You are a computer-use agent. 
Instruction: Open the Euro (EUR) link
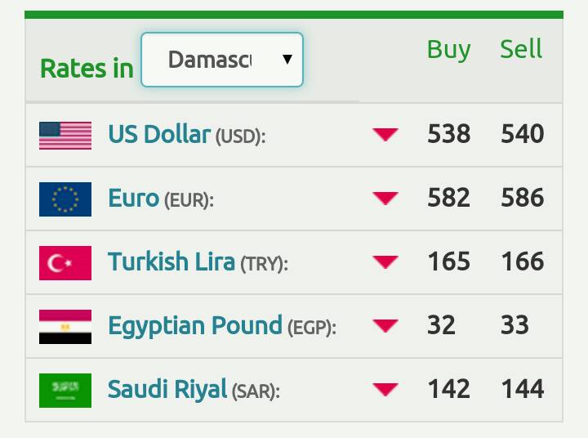[161, 199]
